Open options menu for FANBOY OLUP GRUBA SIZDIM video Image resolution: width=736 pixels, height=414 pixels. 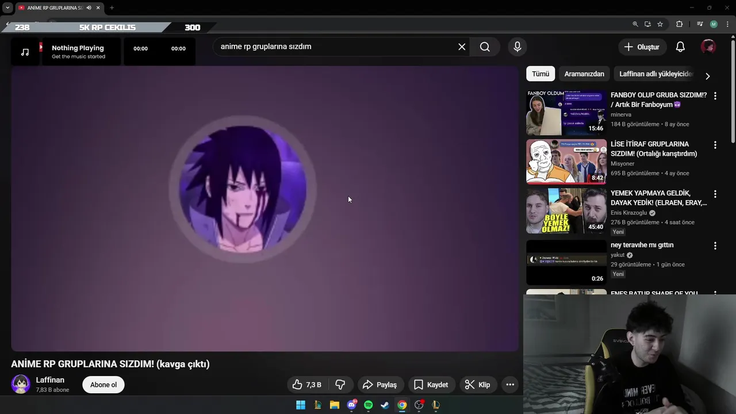click(x=715, y=96)
